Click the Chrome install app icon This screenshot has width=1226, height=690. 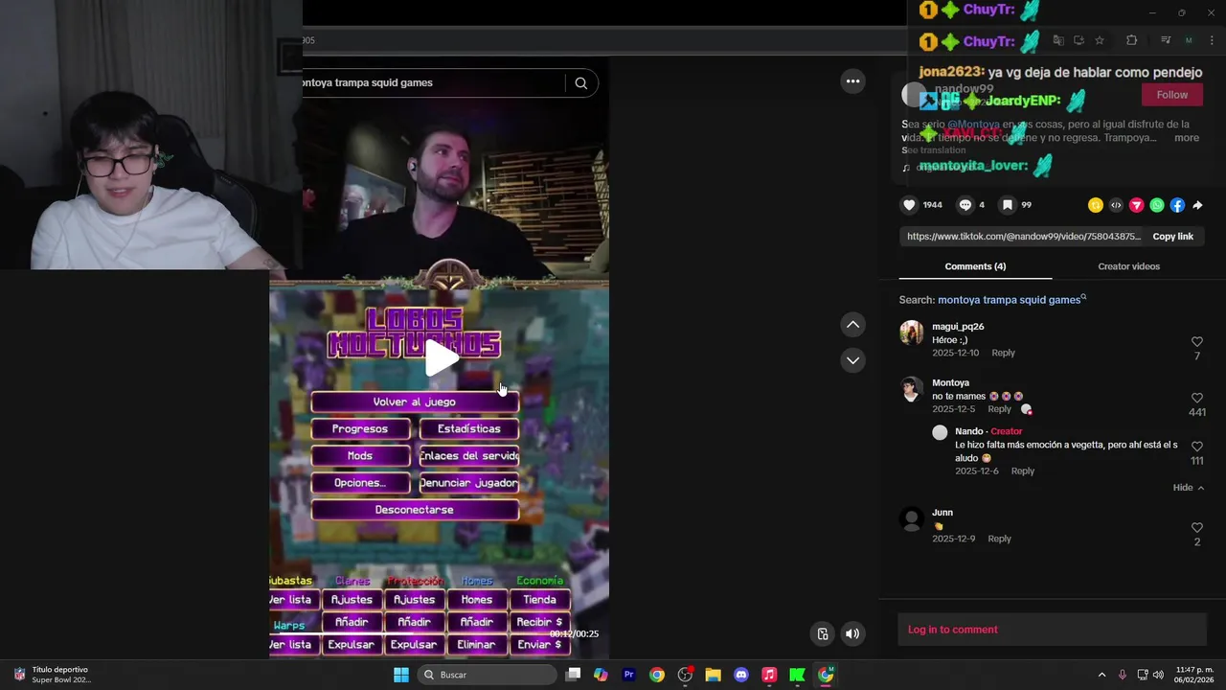tap(1078, 40)
